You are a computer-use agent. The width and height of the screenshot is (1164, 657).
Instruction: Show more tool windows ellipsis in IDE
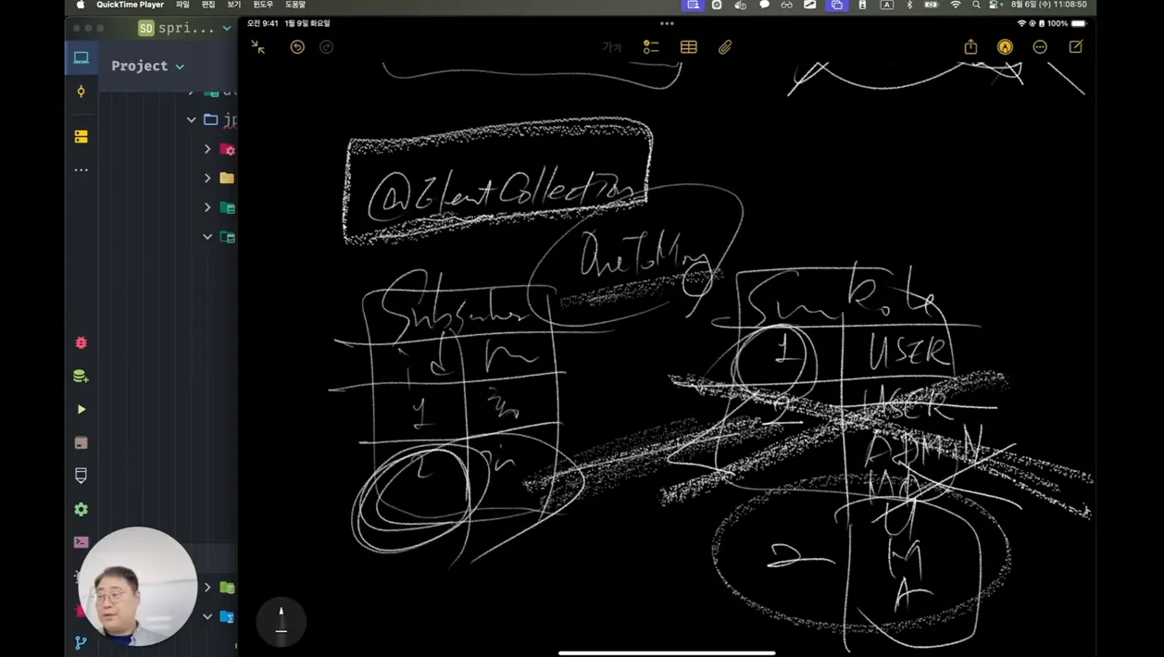[x=81, y=170]
